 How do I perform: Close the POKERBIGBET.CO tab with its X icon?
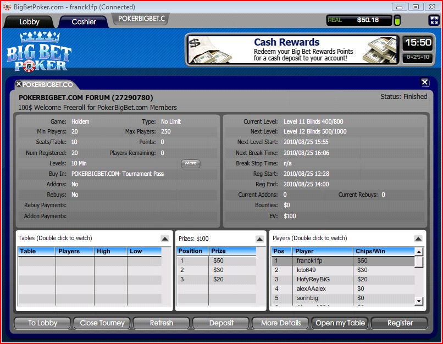point(19,84)
